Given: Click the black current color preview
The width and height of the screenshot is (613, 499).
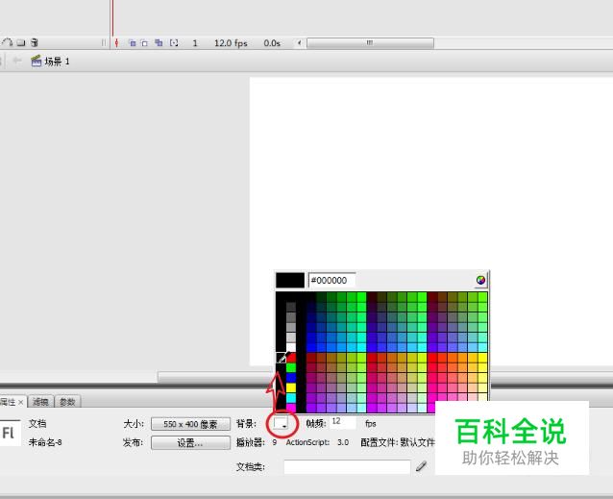Looking at the screenshot, I should (290, 280).
